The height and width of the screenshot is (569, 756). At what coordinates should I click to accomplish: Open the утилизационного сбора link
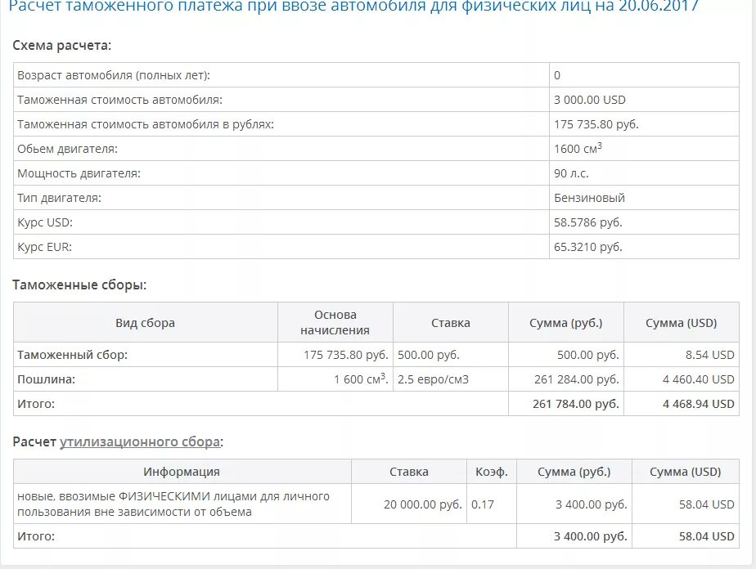point(140,441)
